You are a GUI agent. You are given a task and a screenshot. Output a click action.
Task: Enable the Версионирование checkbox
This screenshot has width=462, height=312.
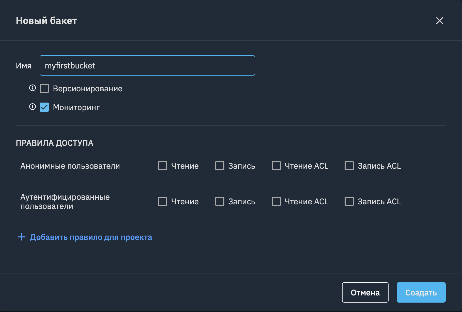coord(44,89)
